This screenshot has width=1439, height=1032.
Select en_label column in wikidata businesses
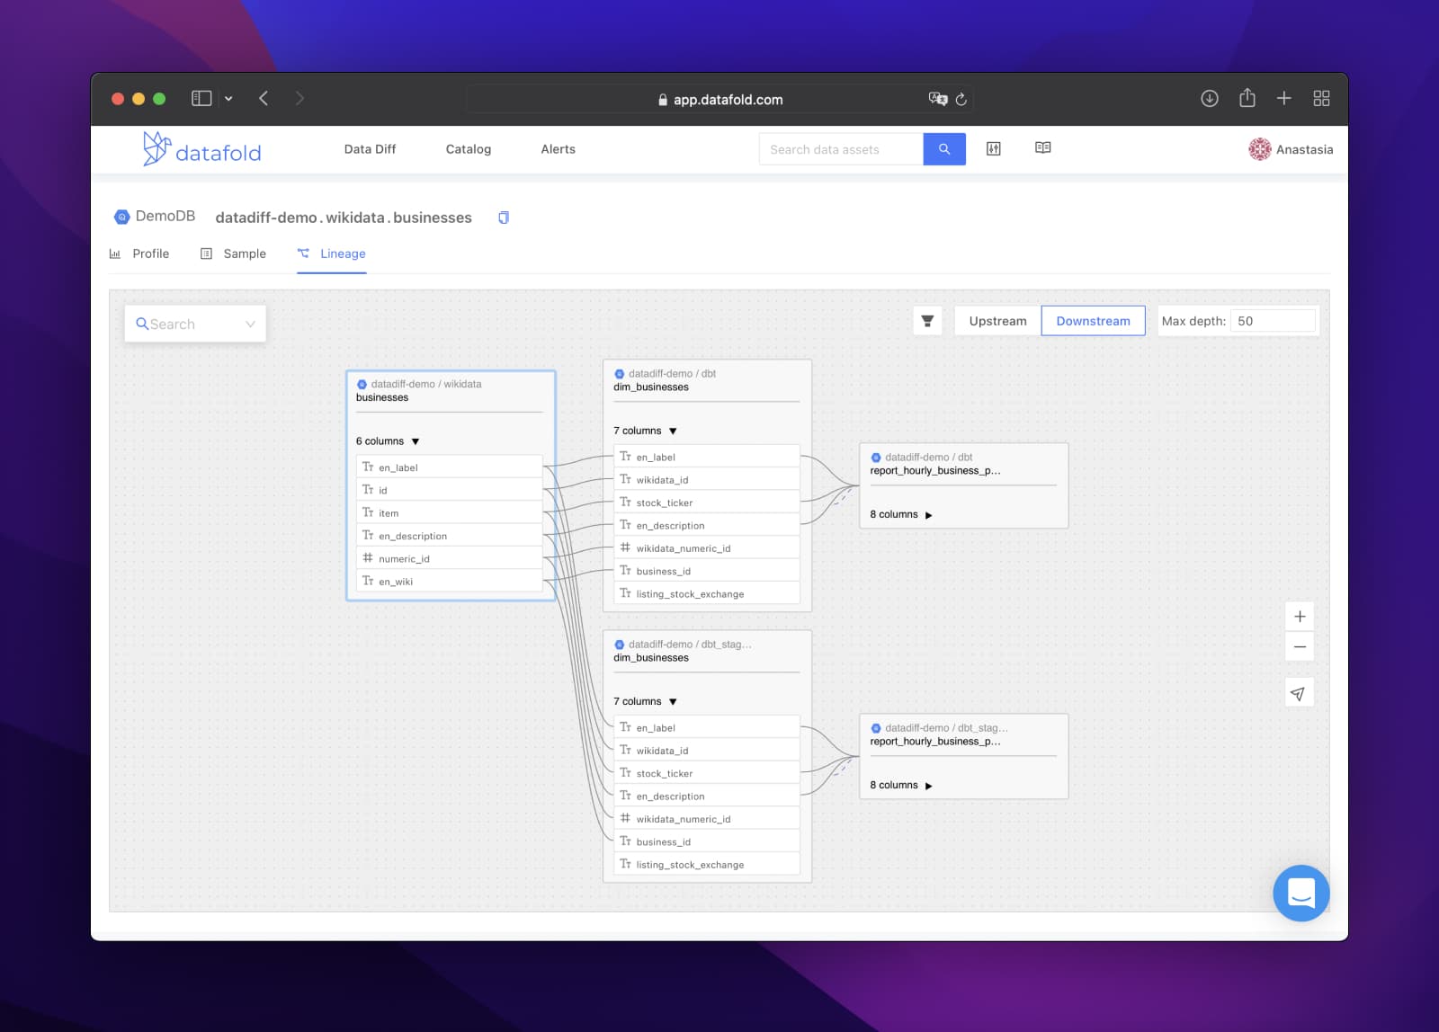450,467
